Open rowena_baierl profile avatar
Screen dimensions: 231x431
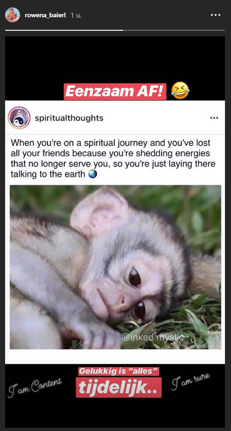point(13,15)
